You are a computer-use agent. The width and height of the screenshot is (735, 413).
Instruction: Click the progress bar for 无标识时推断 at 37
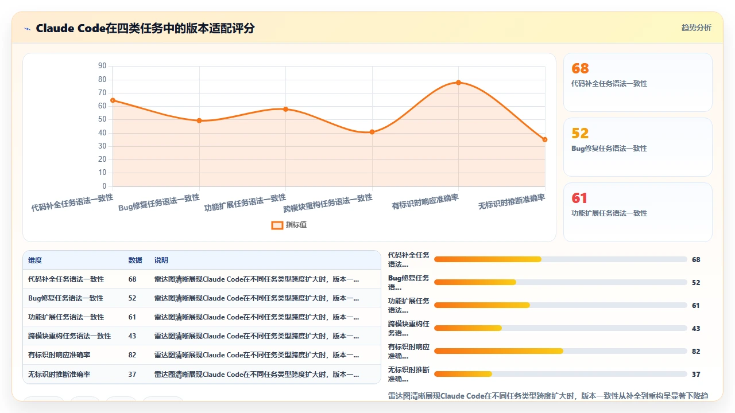point(560,374)
